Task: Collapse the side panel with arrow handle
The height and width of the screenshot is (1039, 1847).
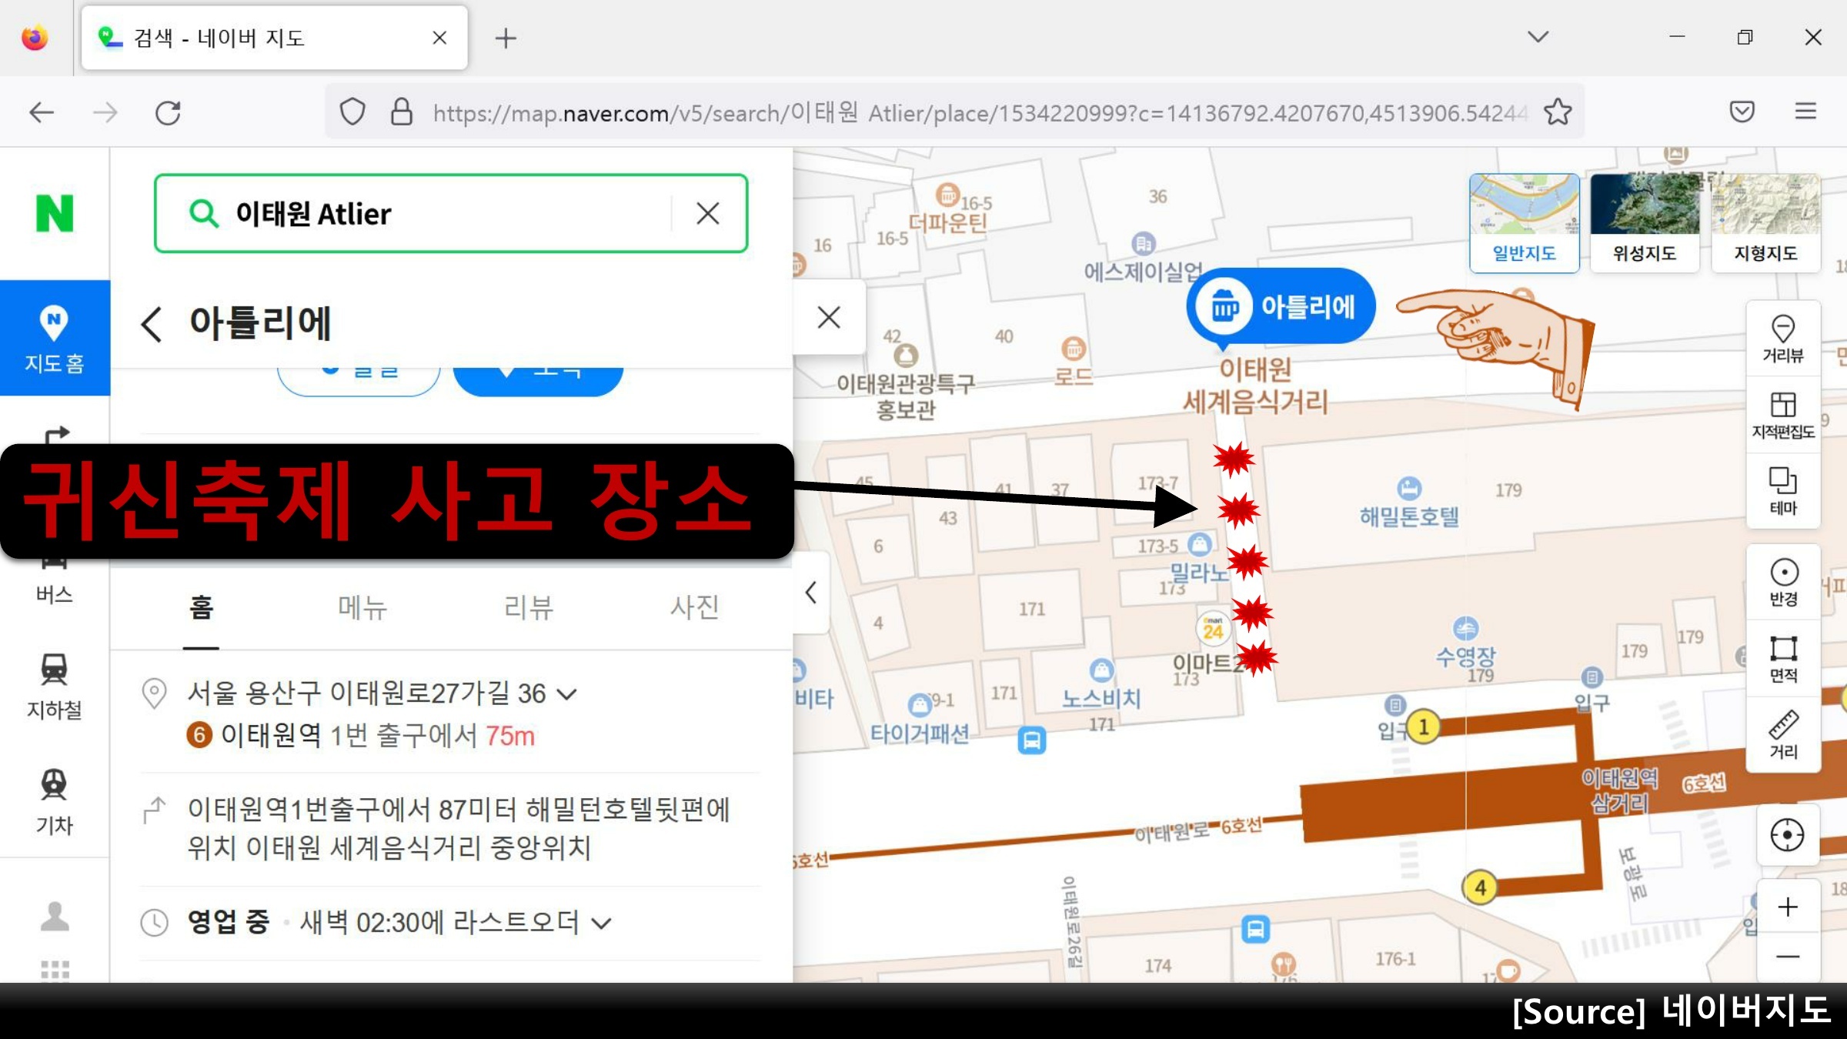Action: point(810,593)
